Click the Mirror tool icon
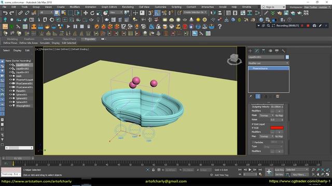332x186 pixels. pyautogui.click(x=213, y=13)
